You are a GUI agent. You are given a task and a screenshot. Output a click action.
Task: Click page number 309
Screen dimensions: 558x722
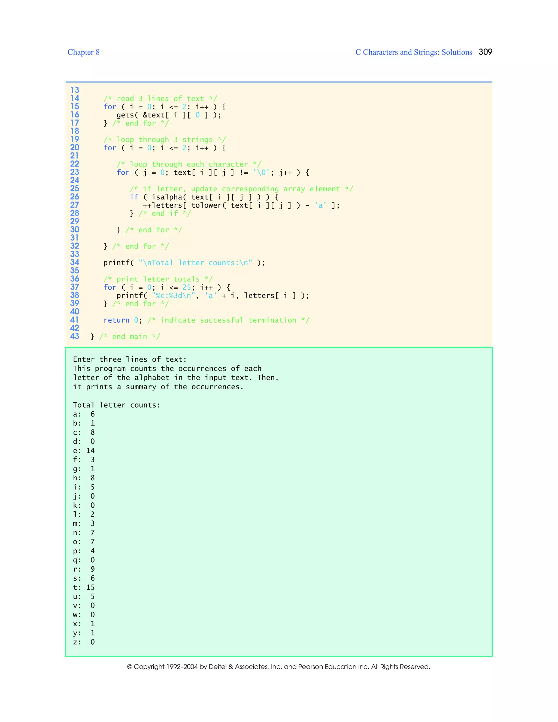point(485,52)
